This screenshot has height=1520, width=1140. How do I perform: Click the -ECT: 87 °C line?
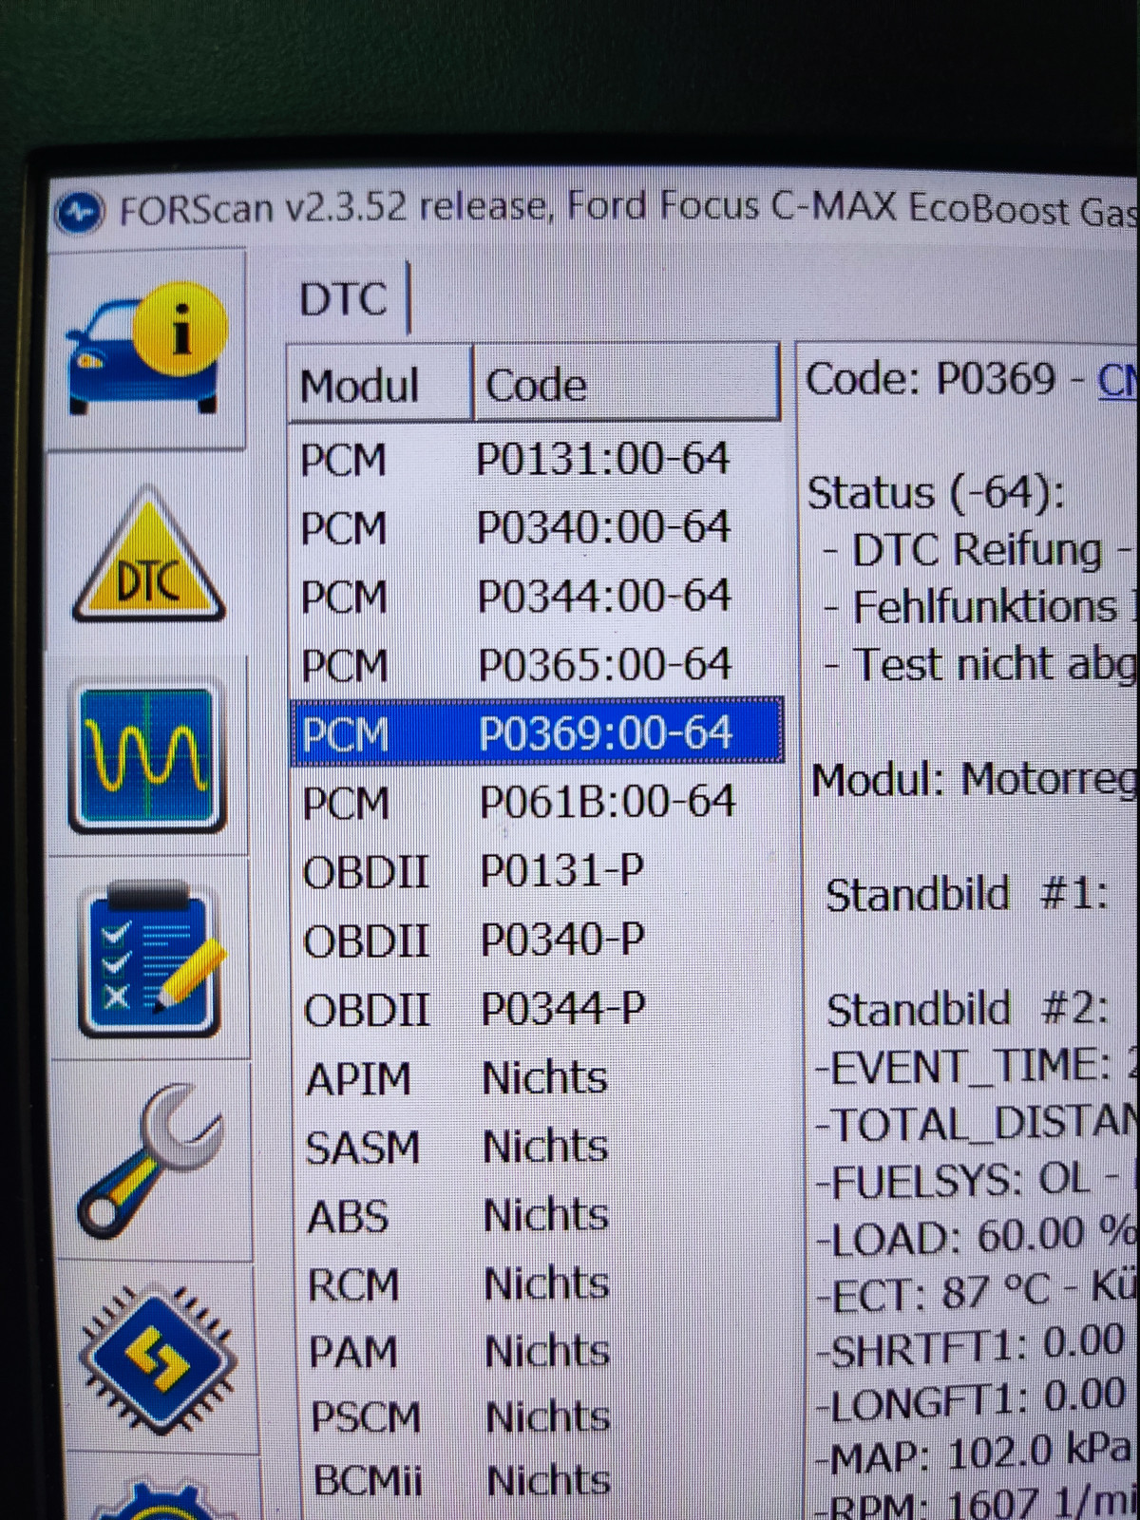(x=977, y=1290)
